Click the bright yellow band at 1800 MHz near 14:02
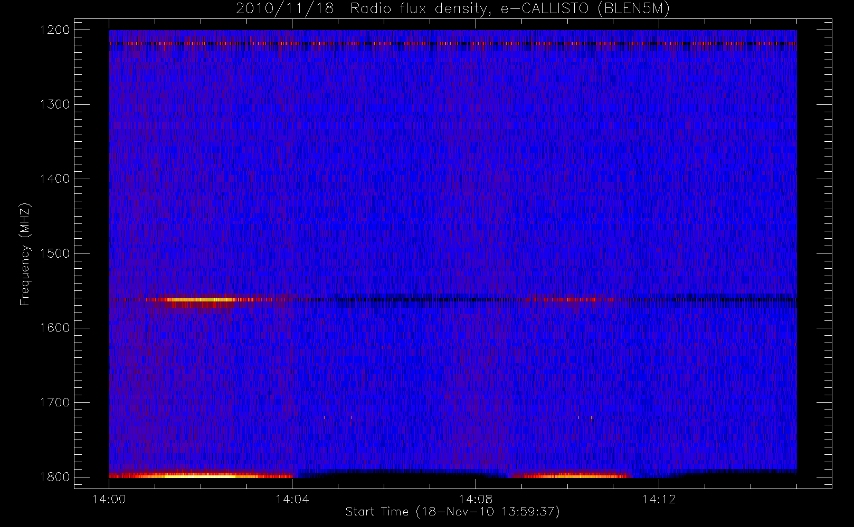Image resolution: width=854 pixels, height=527 pixels. pos(201,475)
